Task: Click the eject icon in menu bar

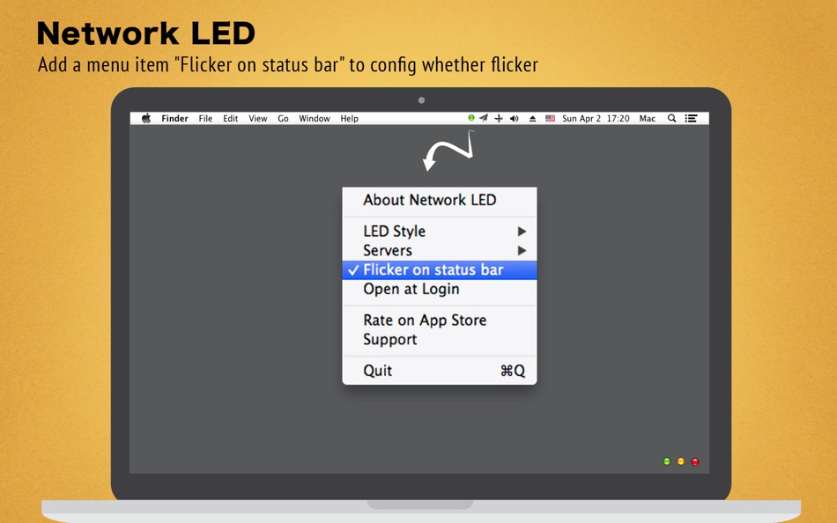Action: (x=532, y=119)
